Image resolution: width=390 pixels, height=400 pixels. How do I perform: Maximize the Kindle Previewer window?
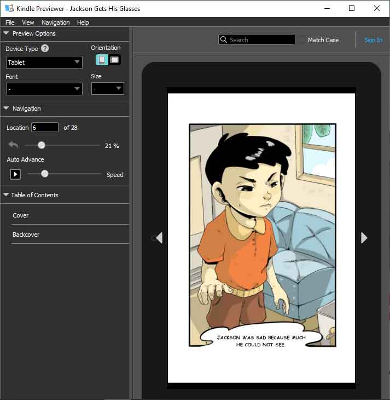352,8
